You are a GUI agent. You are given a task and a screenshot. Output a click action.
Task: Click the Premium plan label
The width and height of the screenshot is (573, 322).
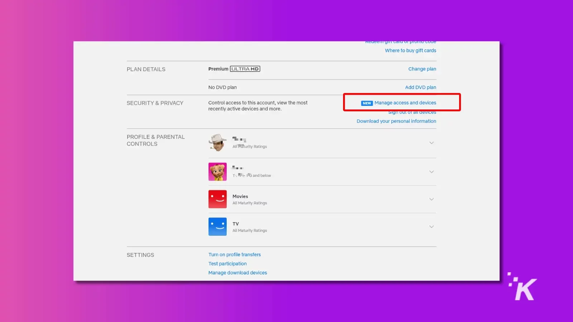(218, 69)
